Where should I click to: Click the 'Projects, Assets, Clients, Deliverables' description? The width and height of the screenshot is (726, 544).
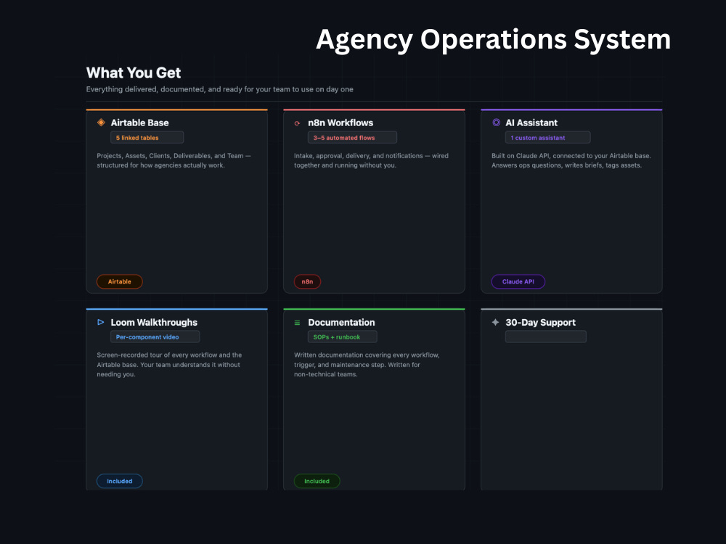[x=174, y=160]
